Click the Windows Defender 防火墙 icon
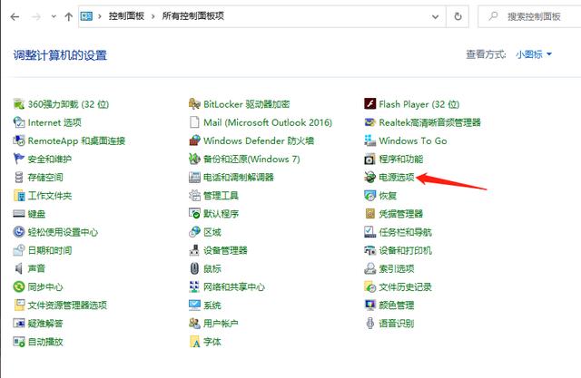 (x=194, y=141)
